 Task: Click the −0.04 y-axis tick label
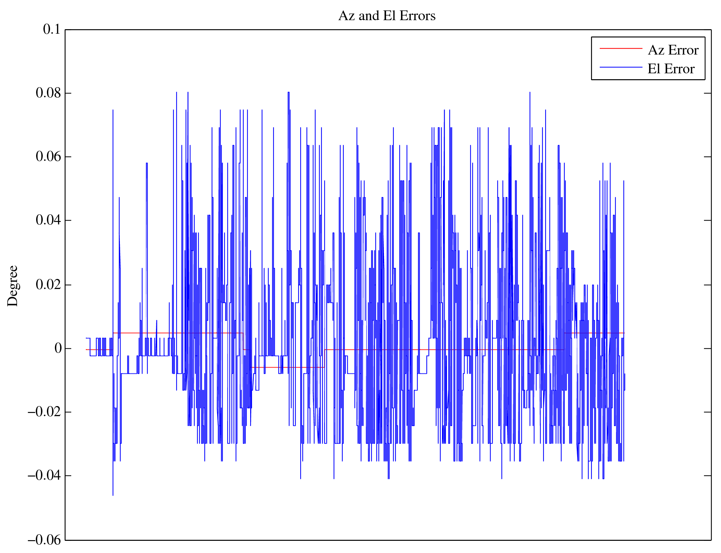click(x=44, y=476)
